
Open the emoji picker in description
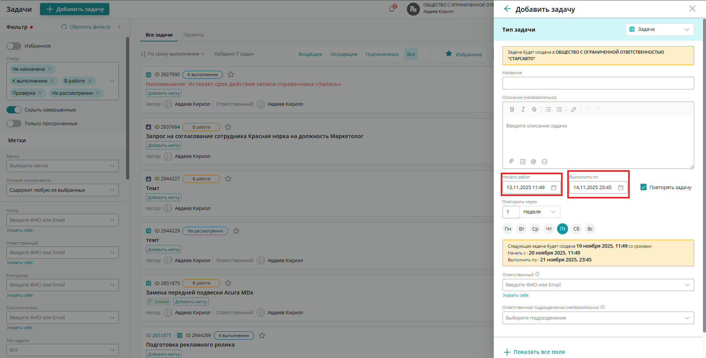tap(544, 162)
